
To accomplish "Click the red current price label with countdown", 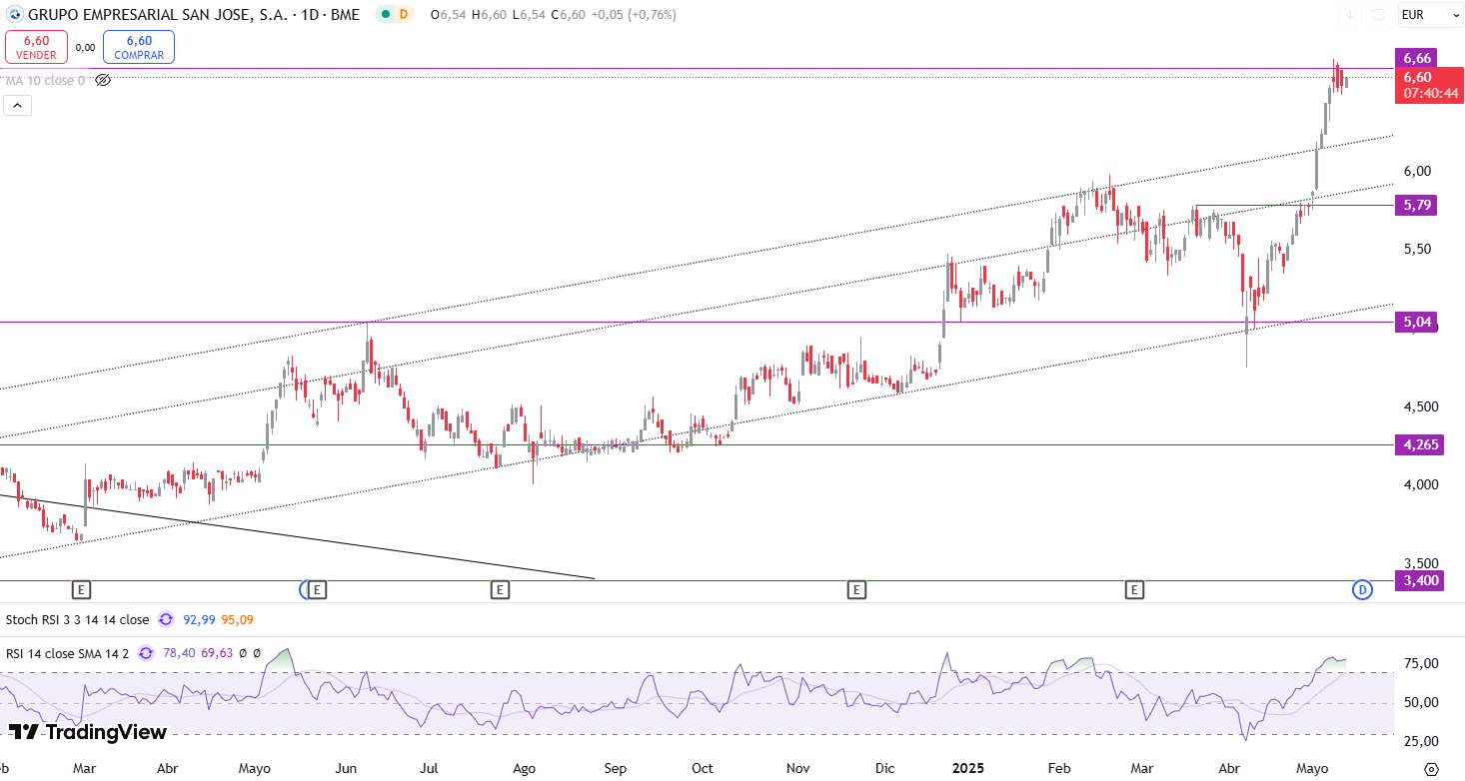I will pos(1429,85).
